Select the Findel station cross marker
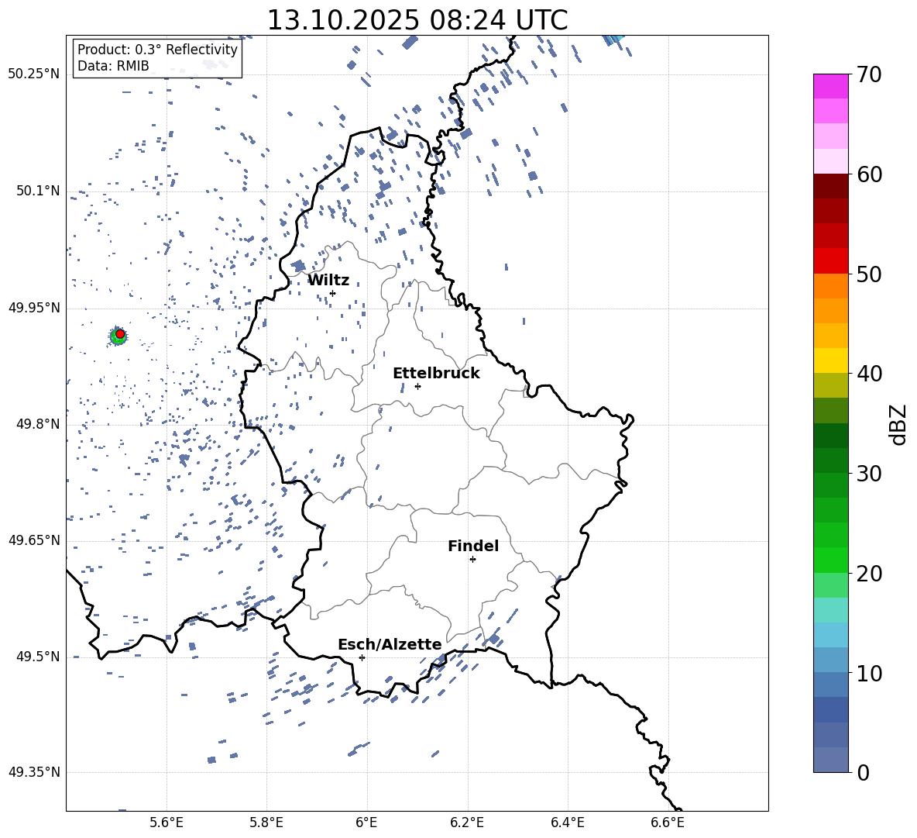 pyautogui.click(x=472, y=559)
